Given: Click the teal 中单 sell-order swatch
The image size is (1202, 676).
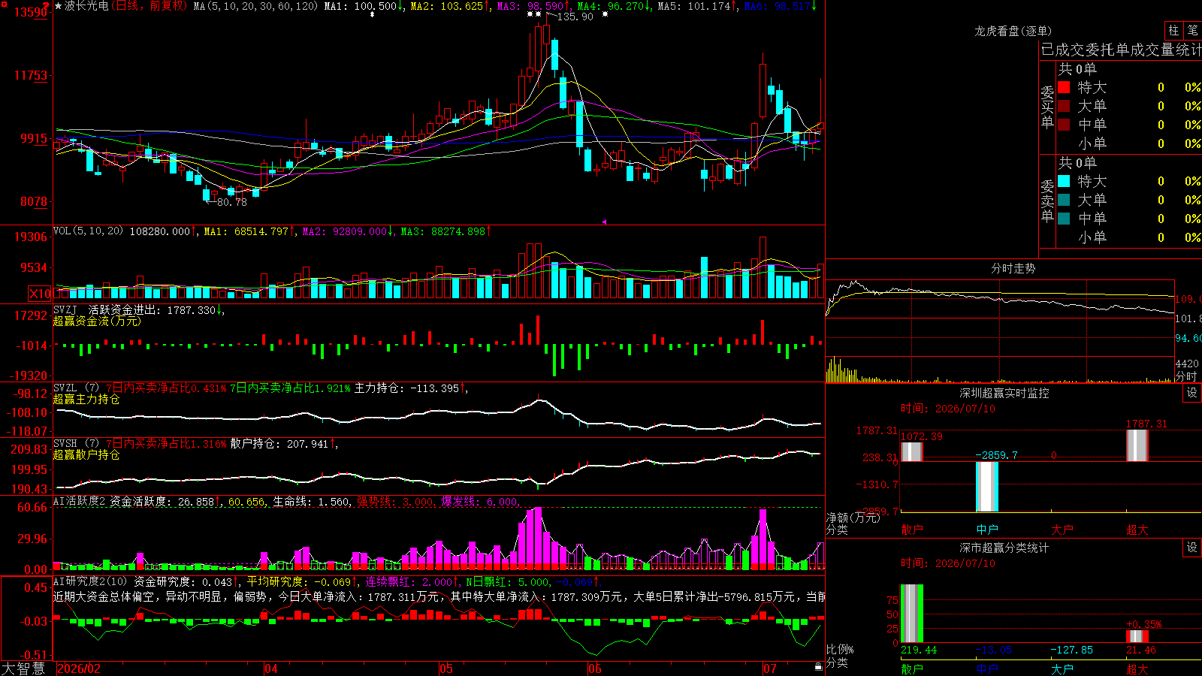Looking at the screenshot, I should coord(1064,219).
